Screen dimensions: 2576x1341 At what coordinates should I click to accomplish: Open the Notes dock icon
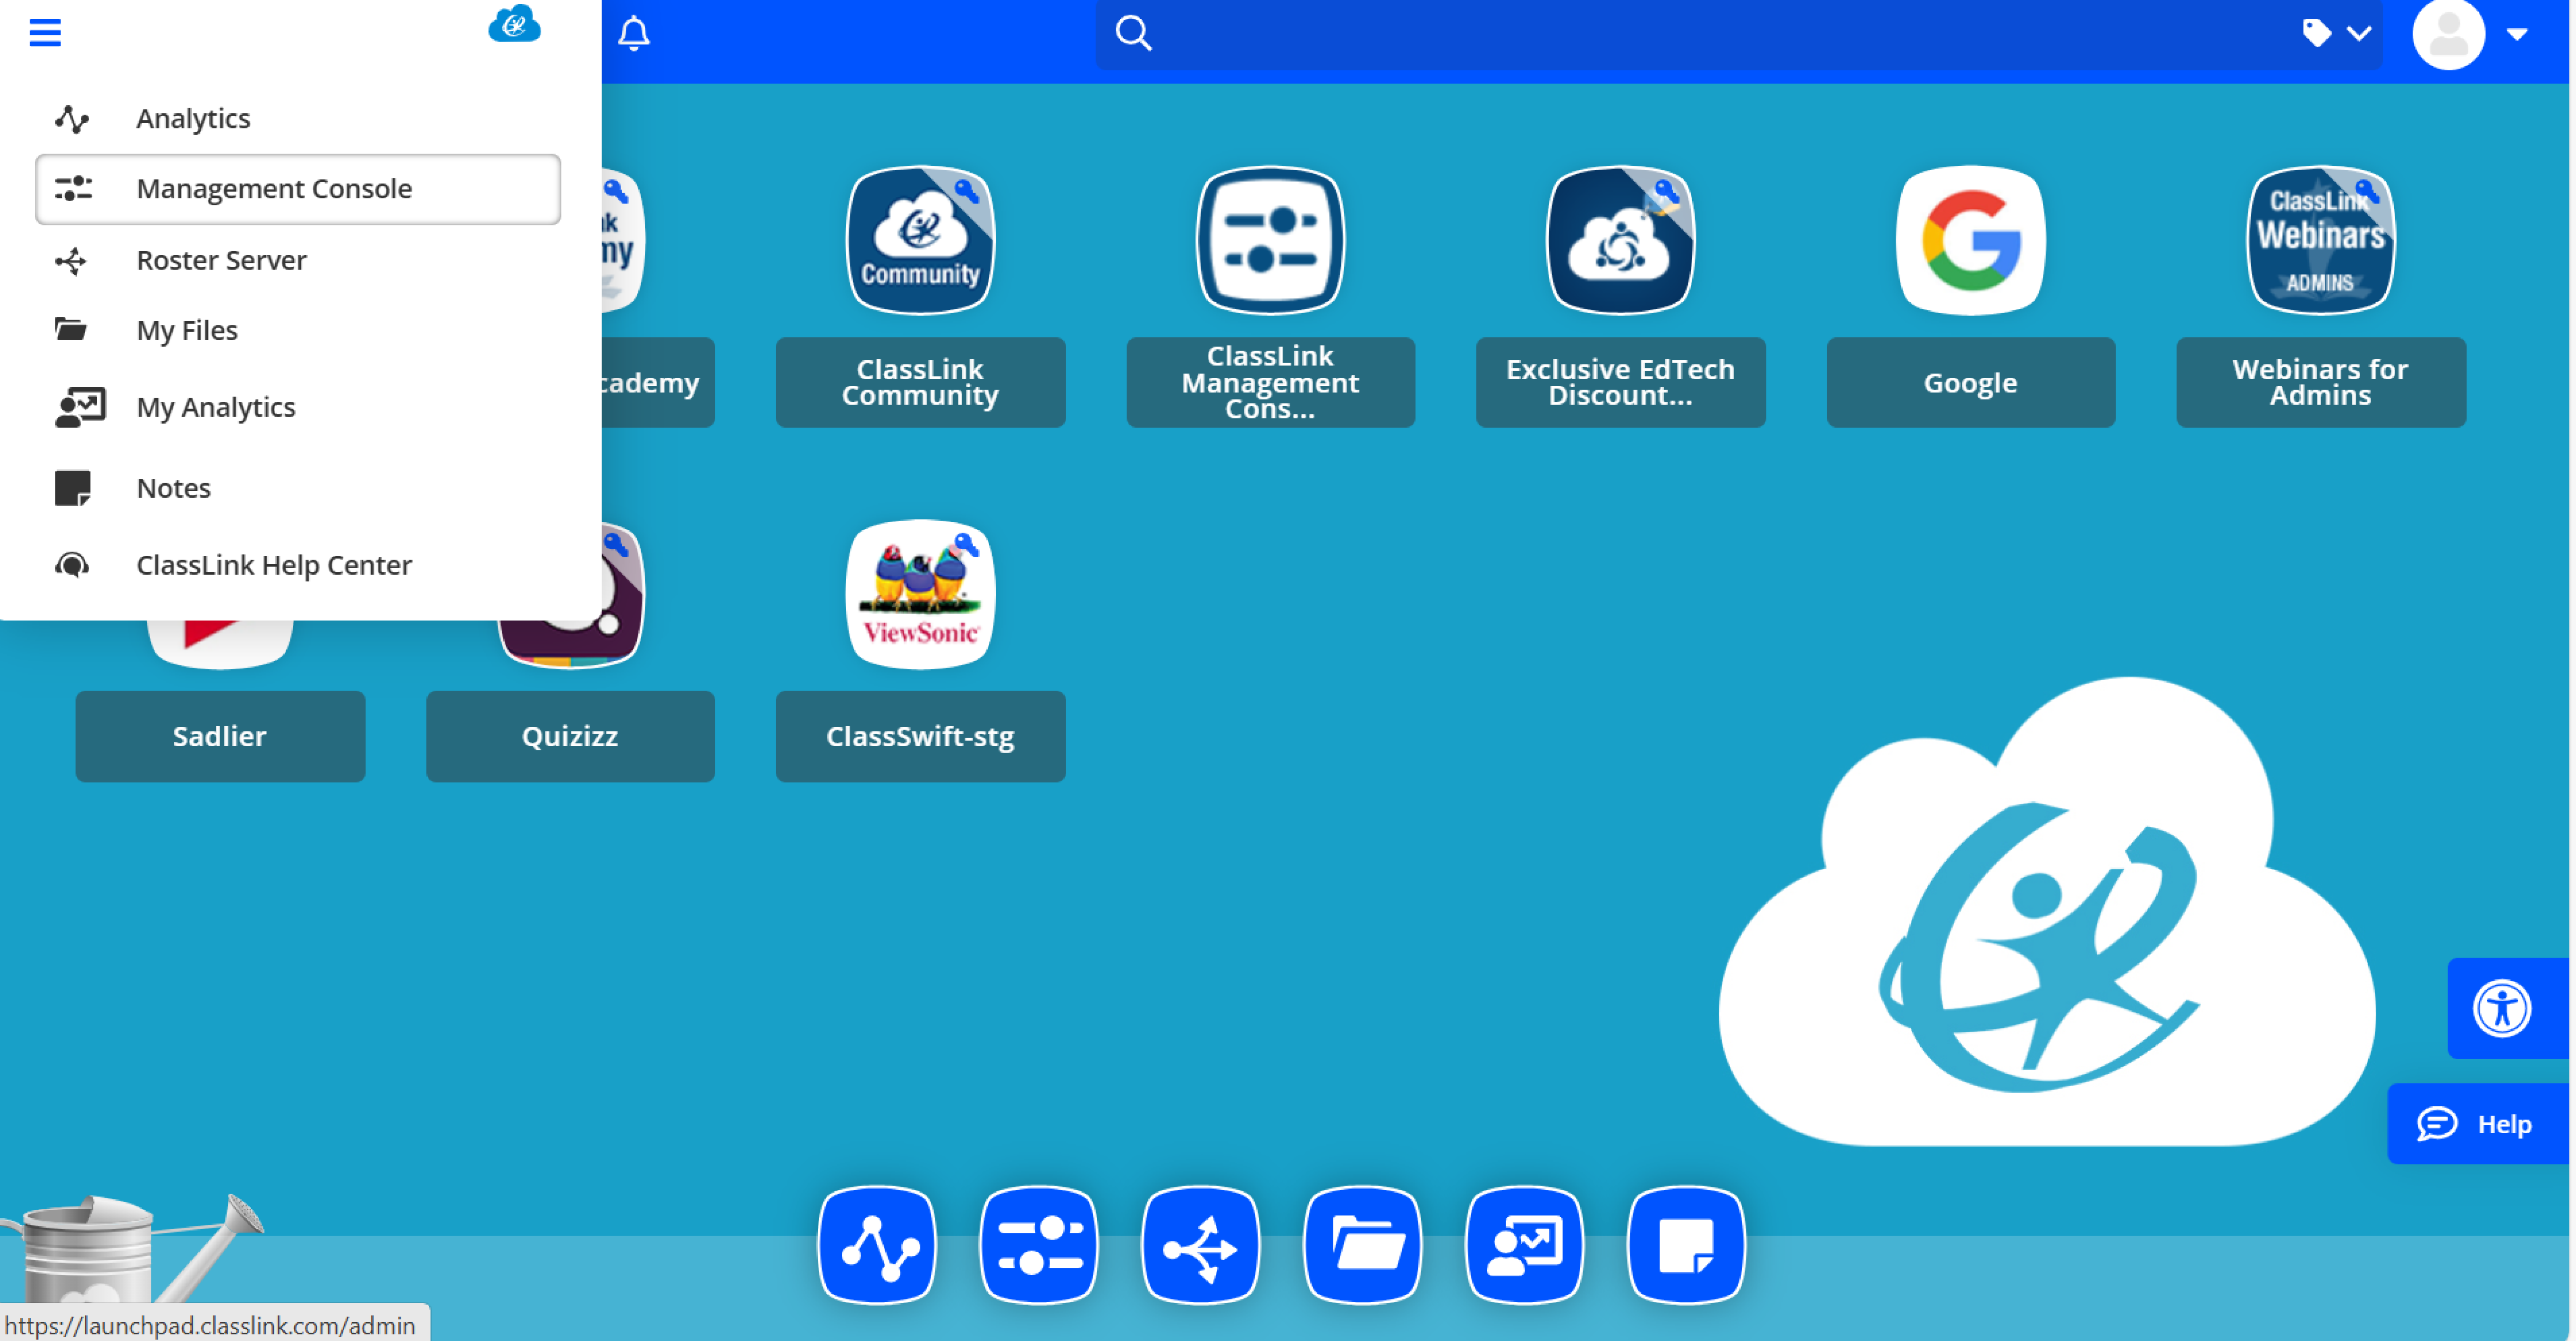pos(1685,1246)
